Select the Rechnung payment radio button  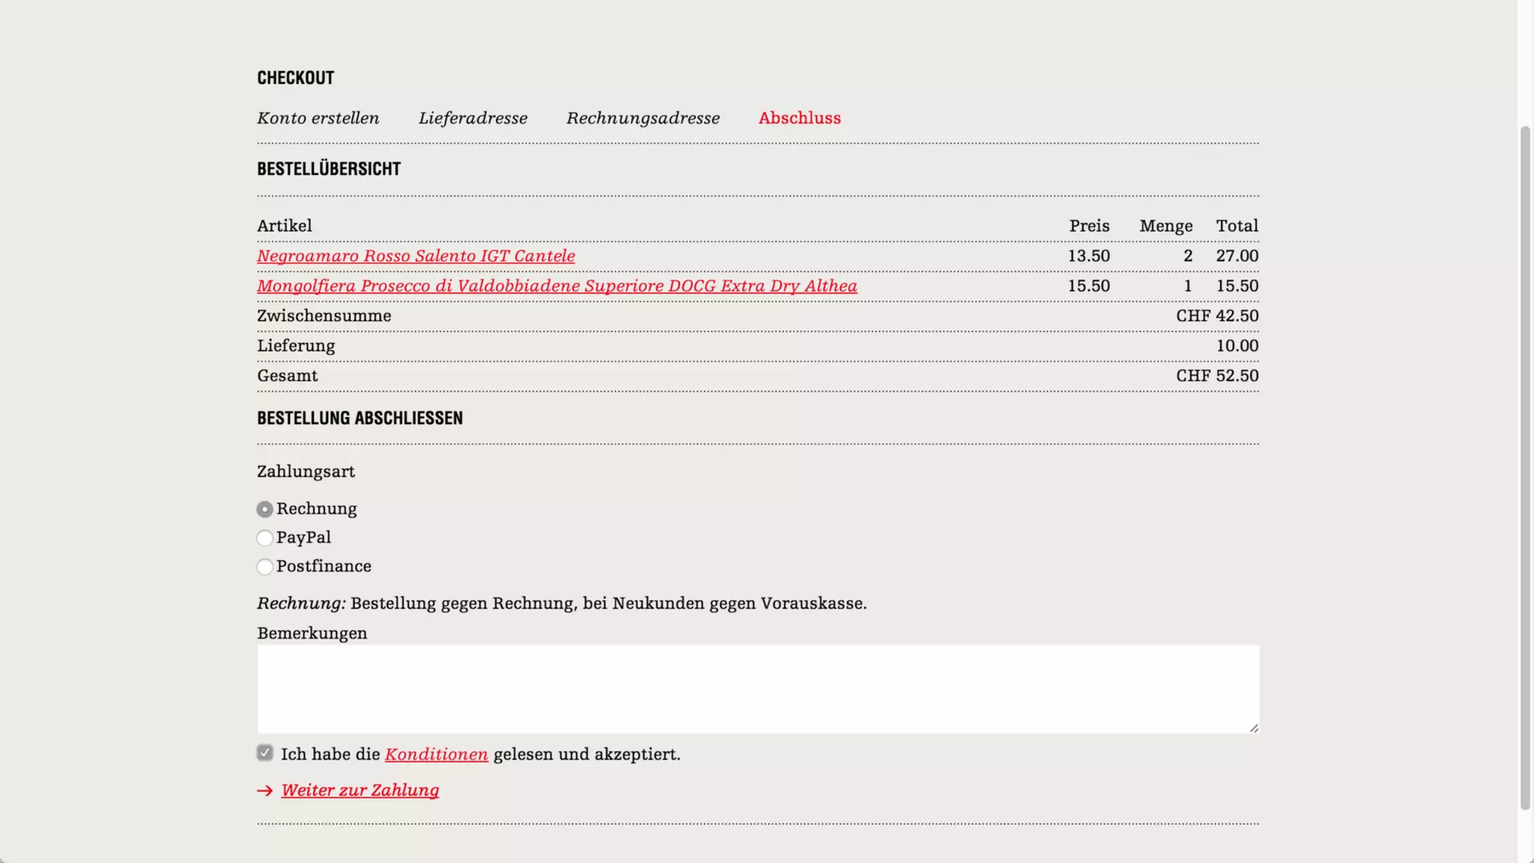pyautogui.click(x=264, y=509)
